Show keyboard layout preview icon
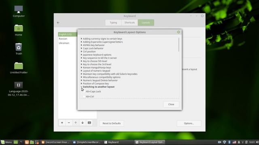259x145 pixels. (x=89, y=123)
